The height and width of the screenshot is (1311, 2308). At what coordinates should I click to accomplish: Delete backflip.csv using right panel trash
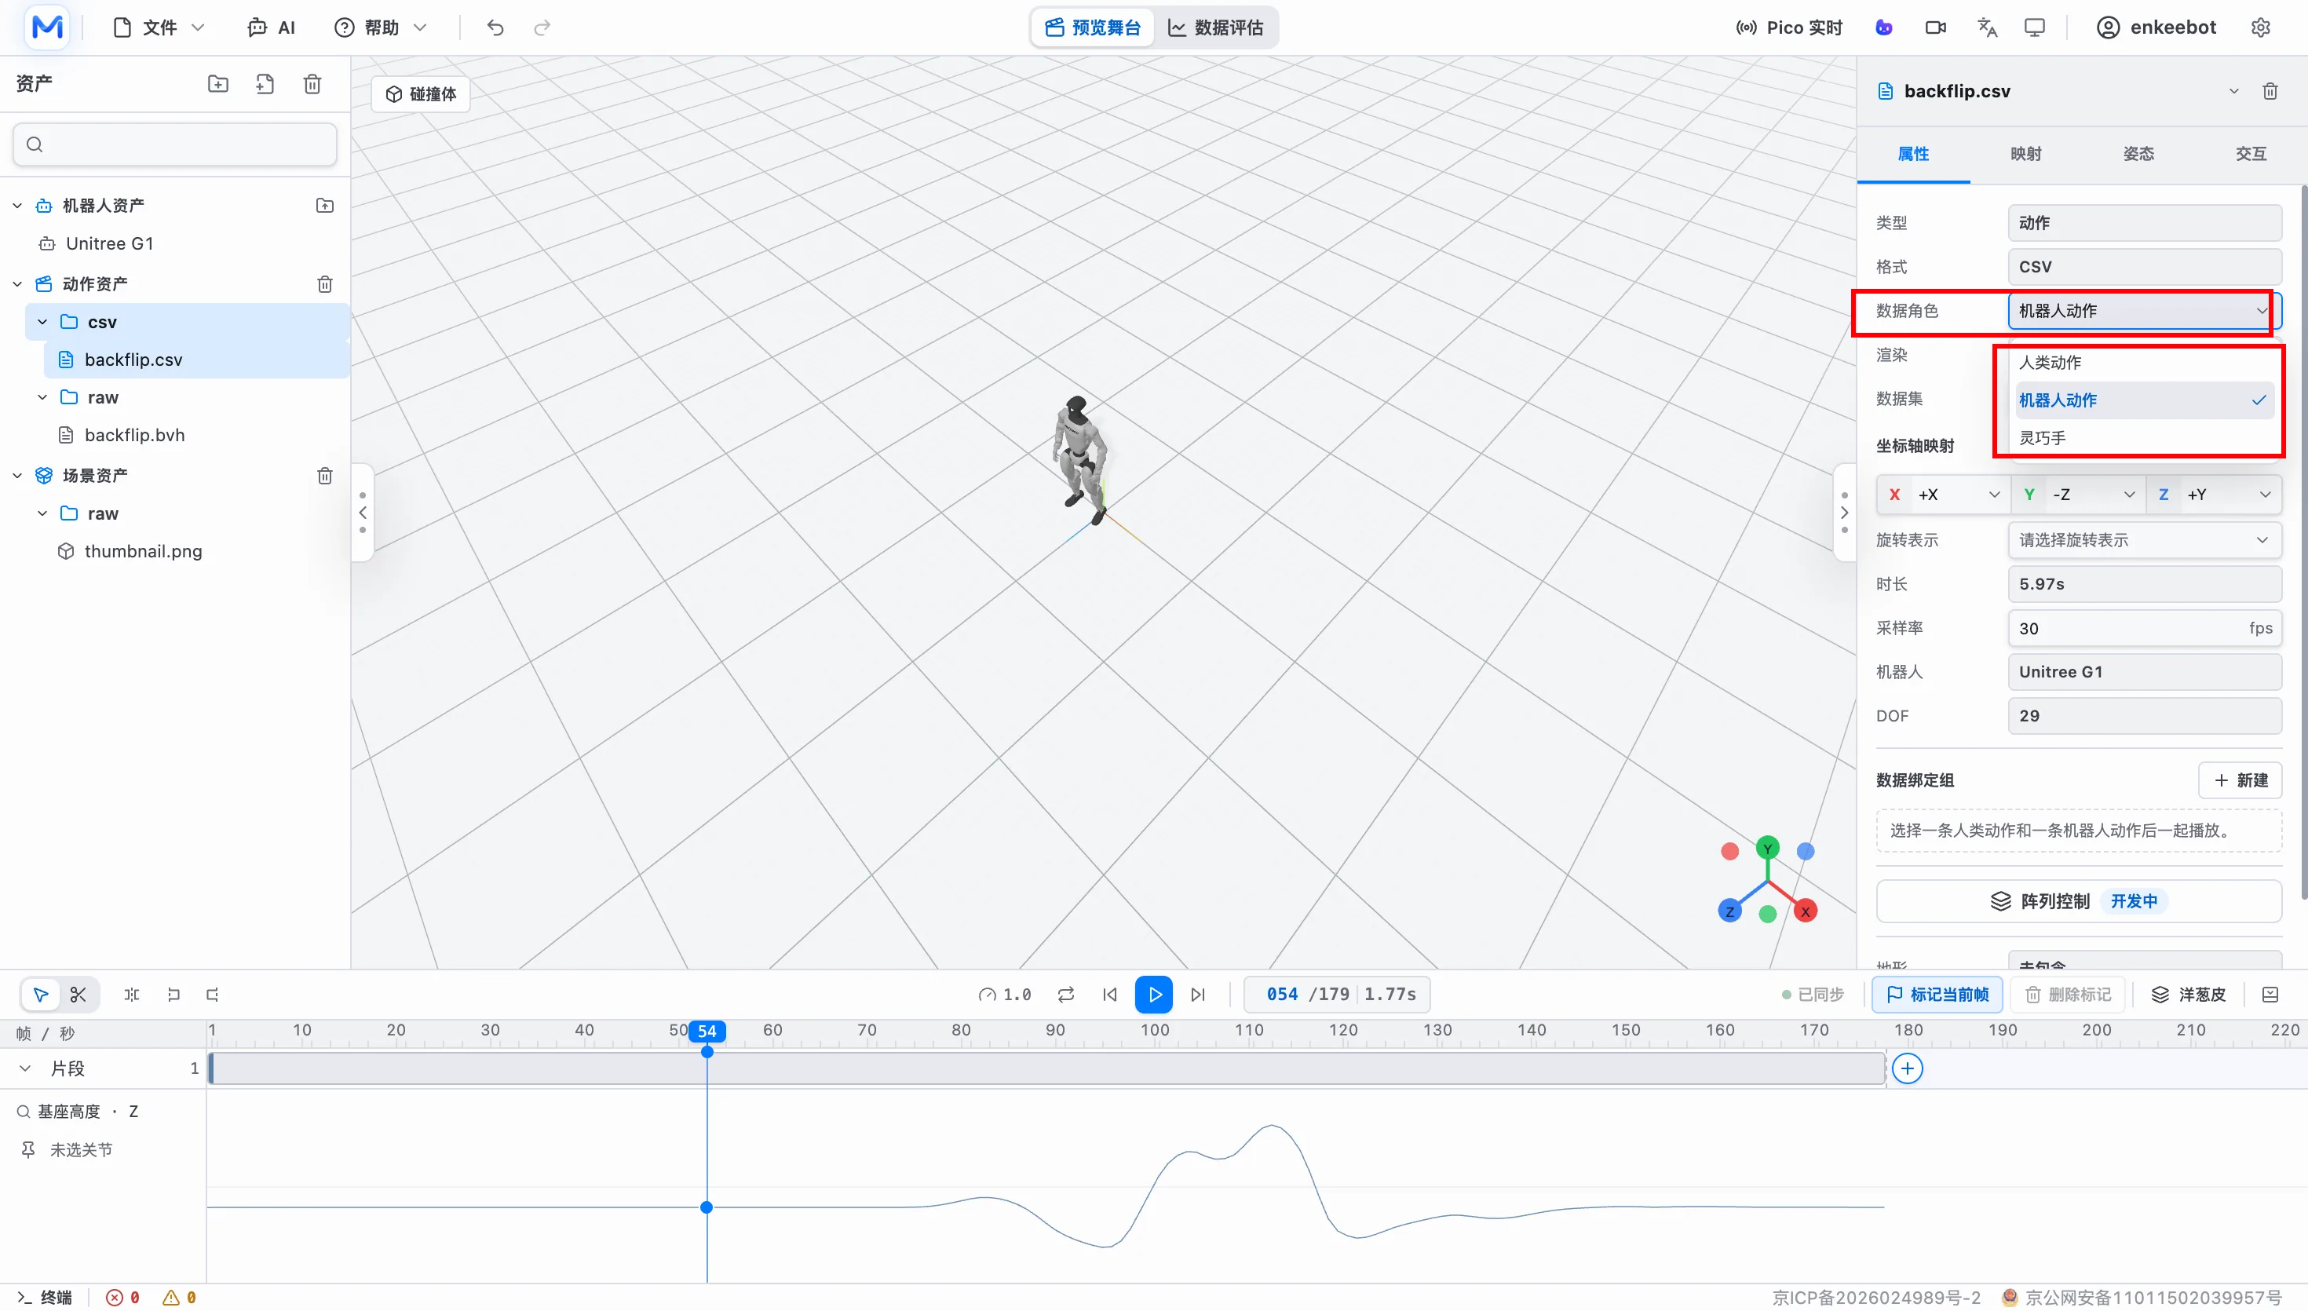click(x=2270, y=91)
